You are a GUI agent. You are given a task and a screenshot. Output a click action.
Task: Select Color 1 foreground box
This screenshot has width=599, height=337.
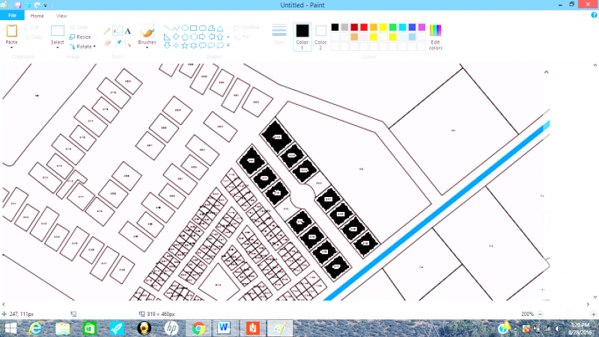pos(302,37)
